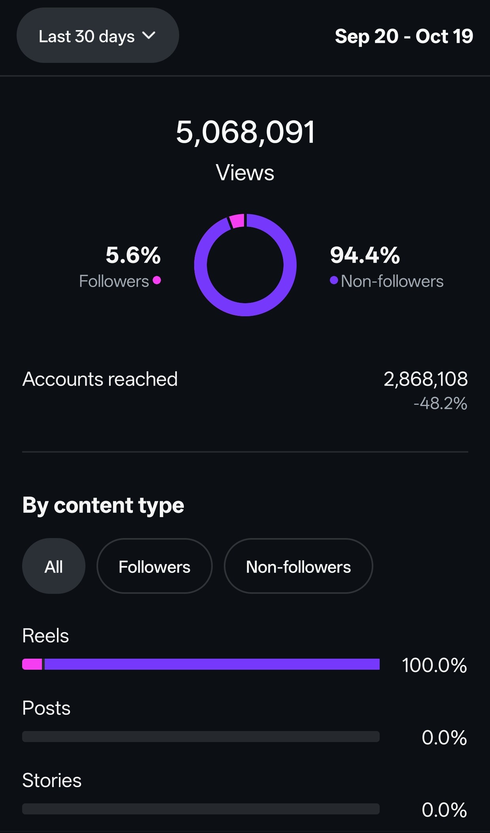Screen dimensions: 490x833
Task: Open the Last 30 days dropdown
Action: 97,36
